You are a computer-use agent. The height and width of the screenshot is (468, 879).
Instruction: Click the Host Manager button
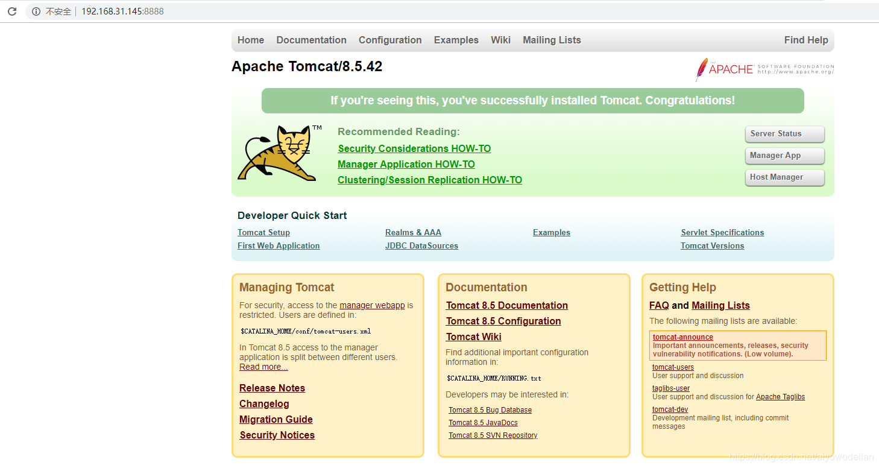(784, 177)
